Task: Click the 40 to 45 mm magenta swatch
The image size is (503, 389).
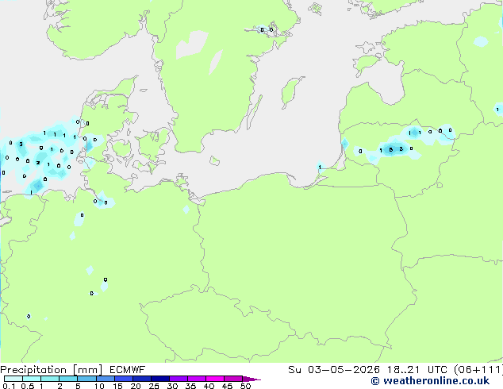Action: point(215,379)
